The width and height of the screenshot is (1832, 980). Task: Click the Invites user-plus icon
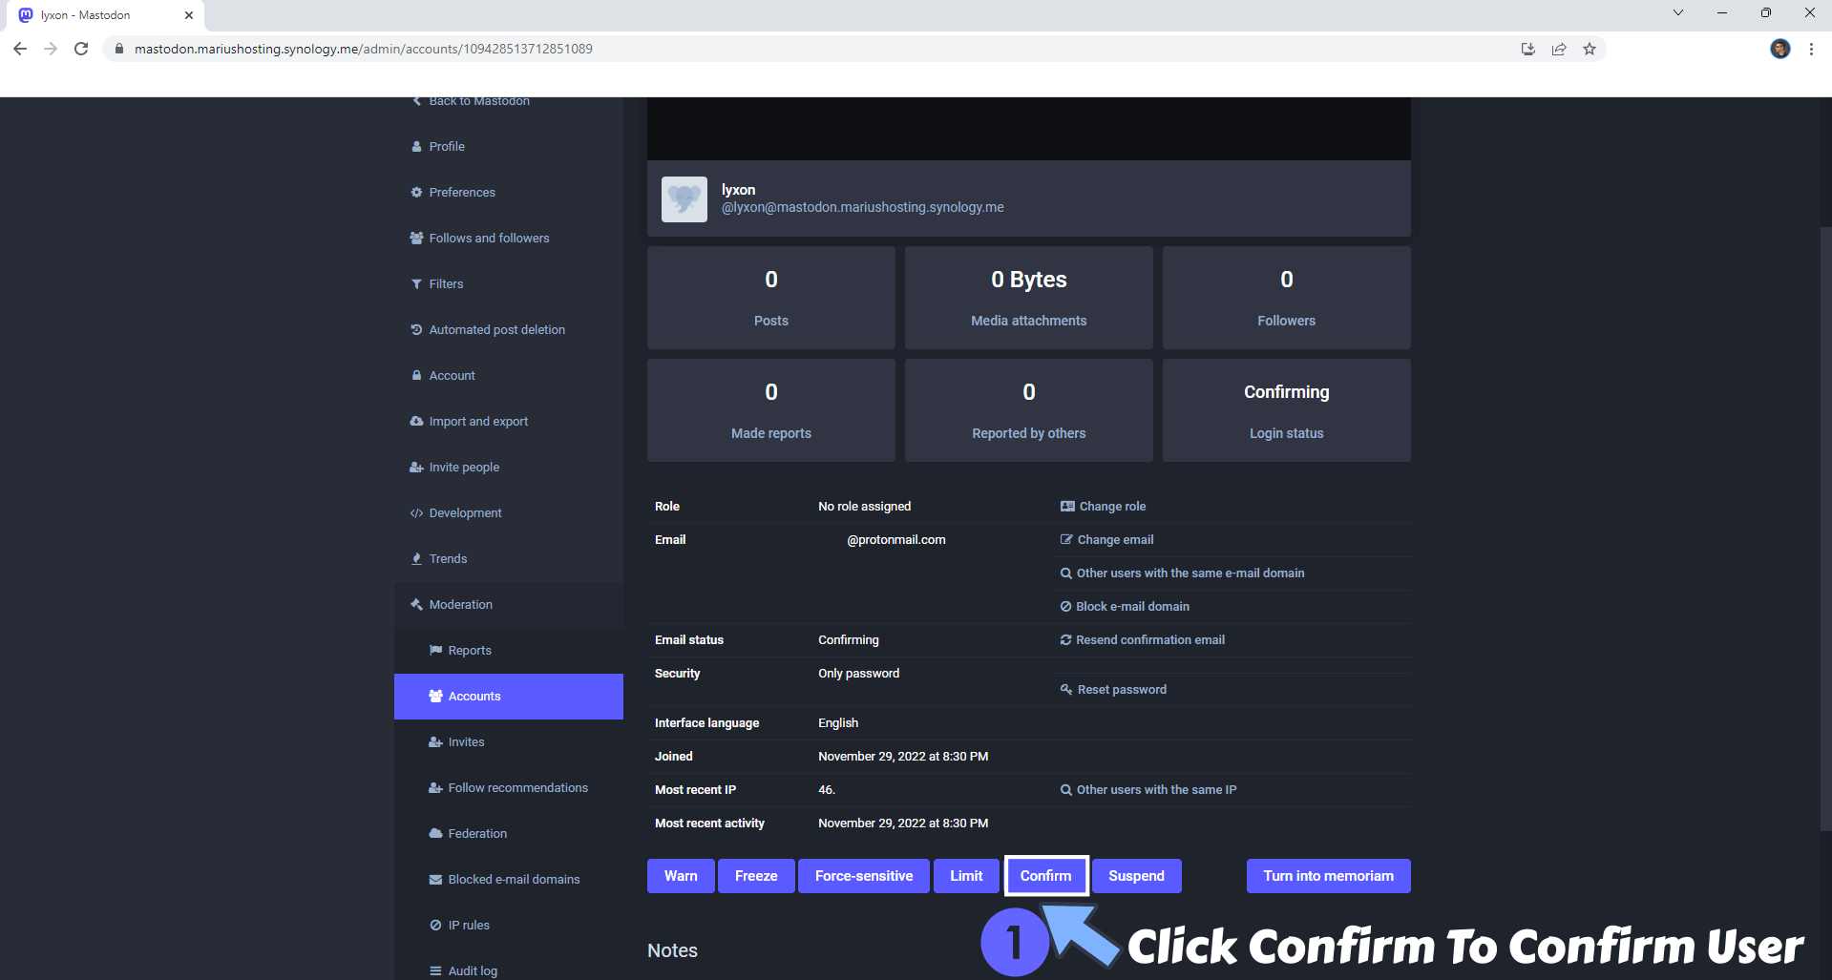[x=435, y=742]
